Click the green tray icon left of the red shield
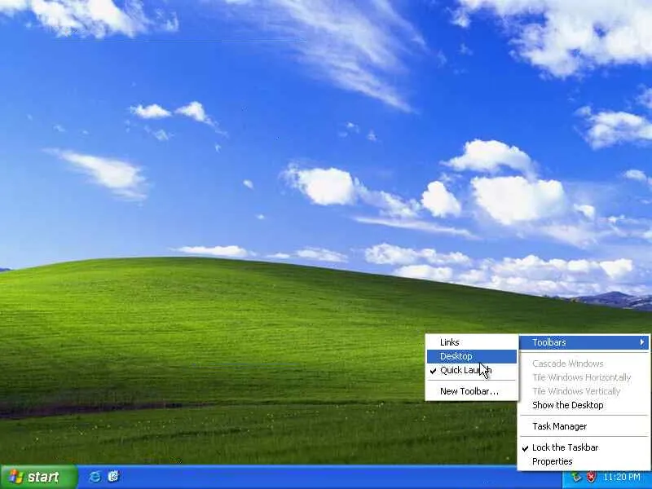 click(x=576, y=477)
